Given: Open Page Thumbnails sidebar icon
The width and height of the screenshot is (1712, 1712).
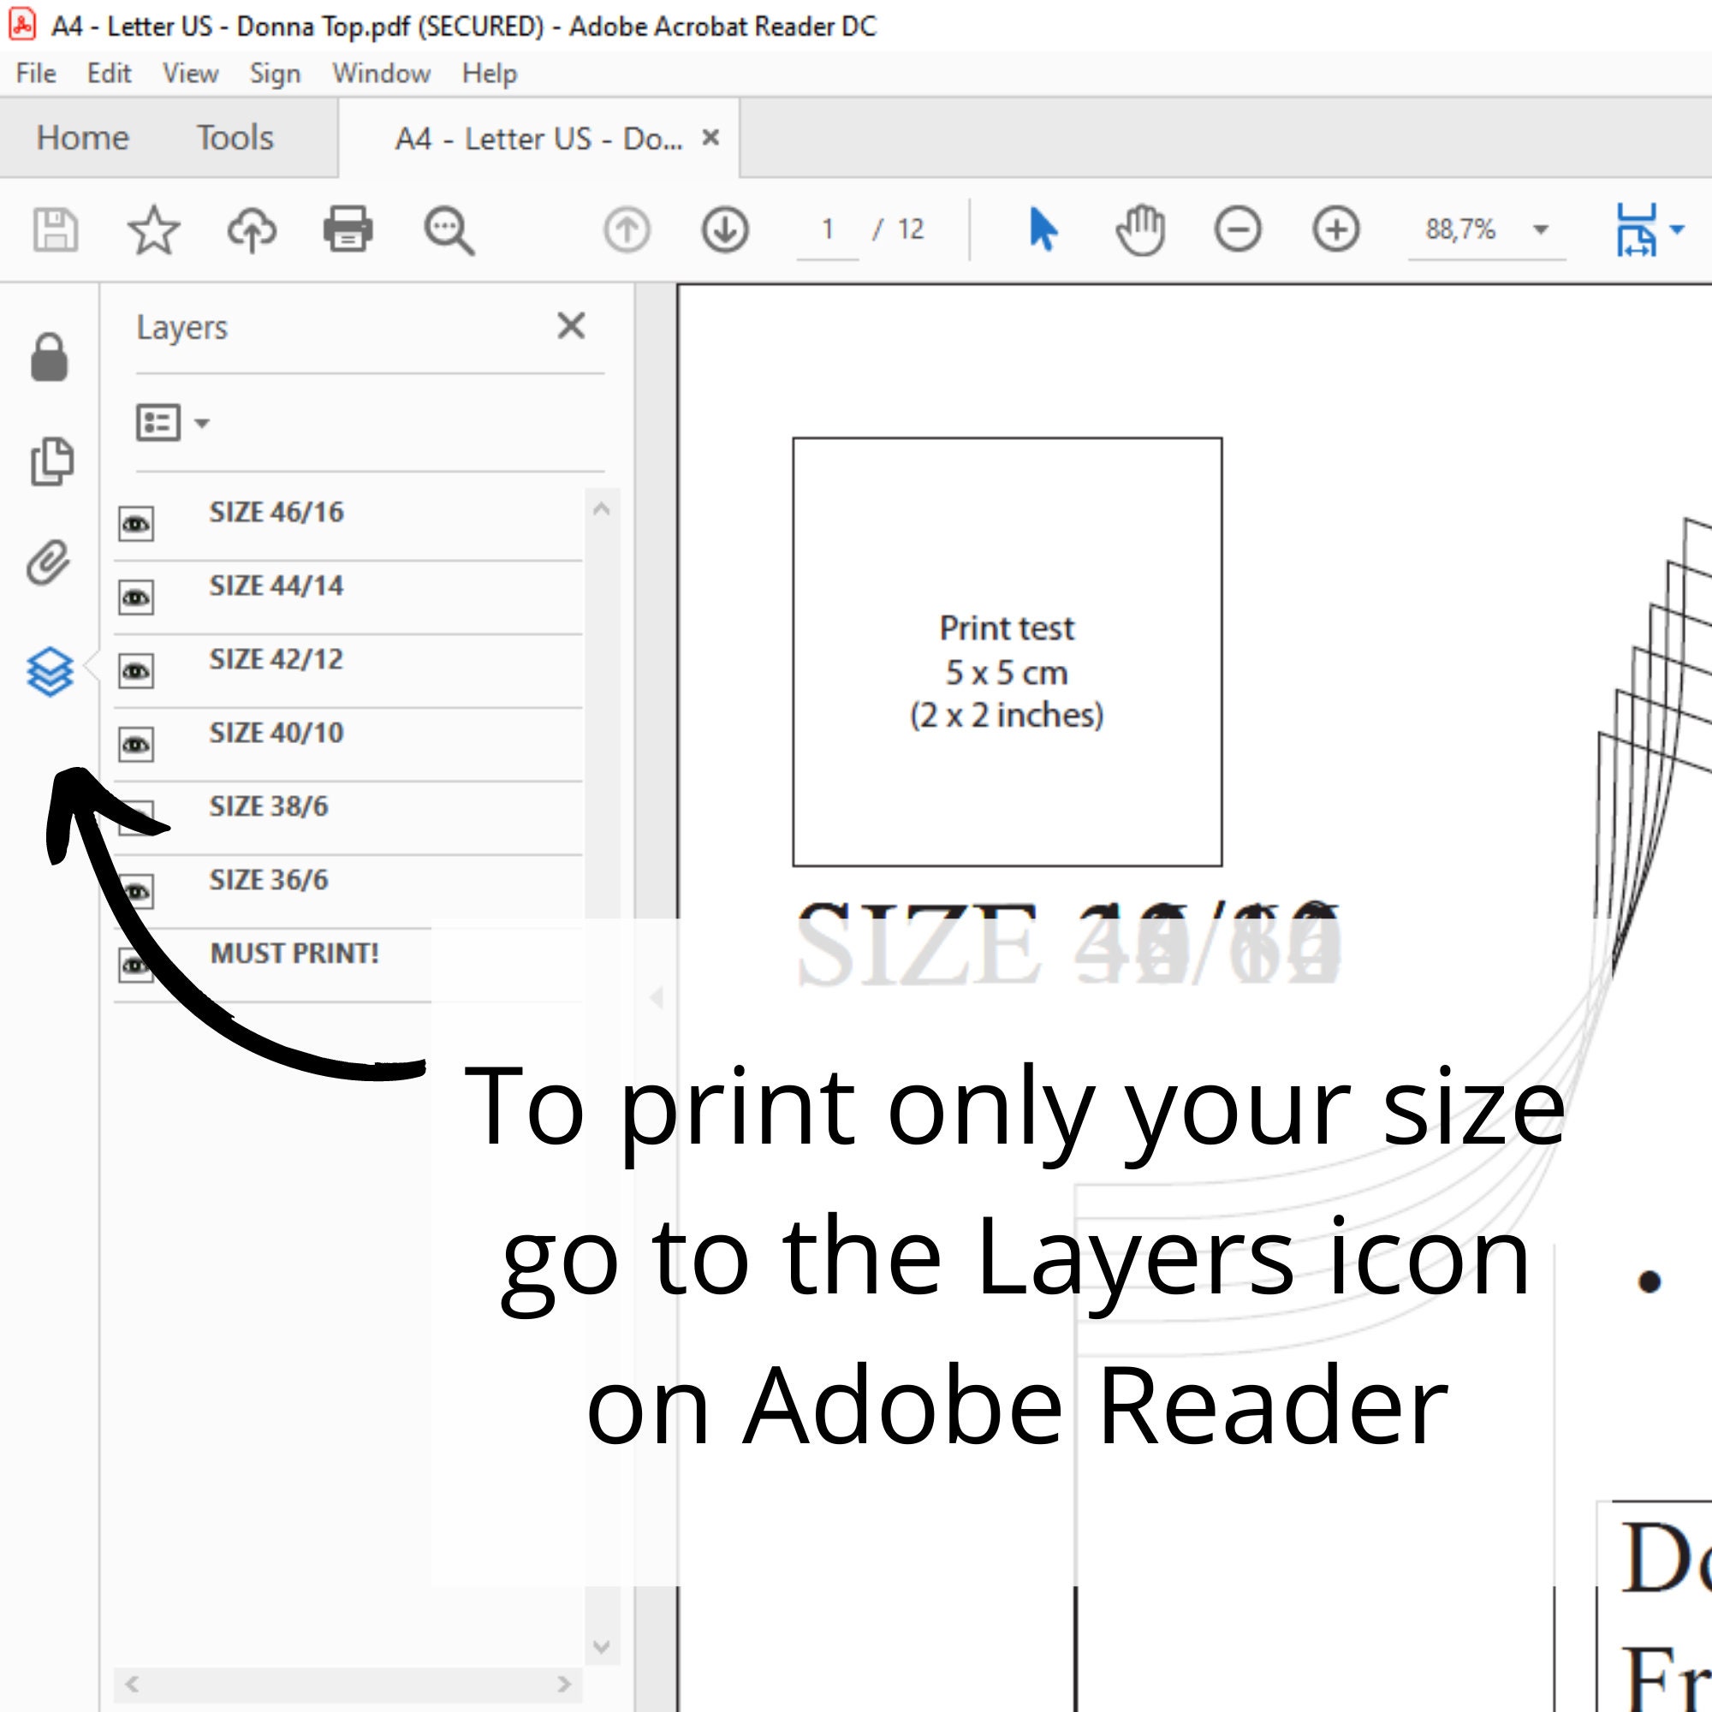Looking at the screenshot, I should pos(51,461).
